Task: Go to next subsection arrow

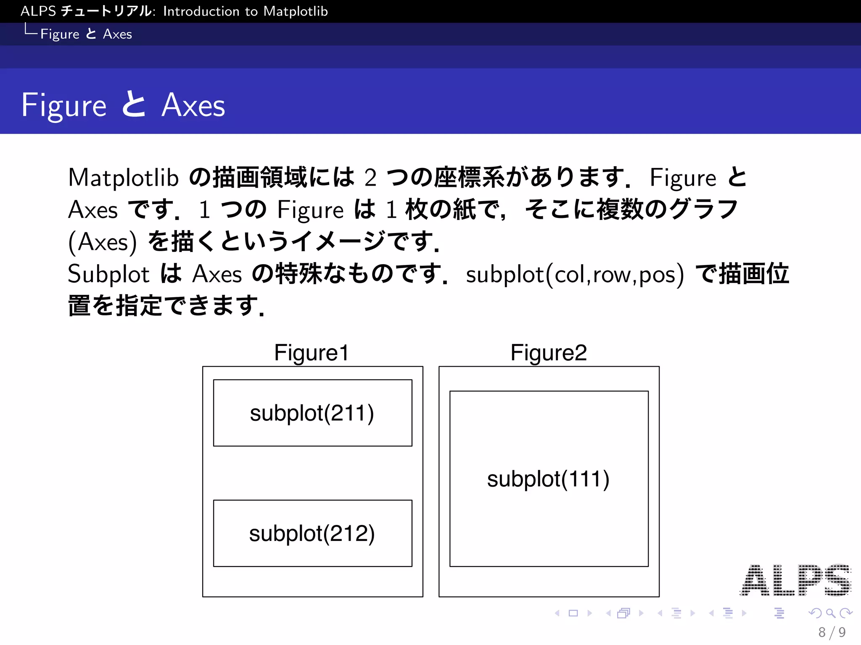Action: point(693,613)
